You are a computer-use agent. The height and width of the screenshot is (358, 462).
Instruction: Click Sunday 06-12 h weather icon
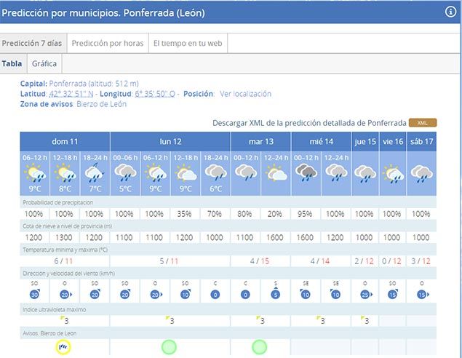point(33,173)
